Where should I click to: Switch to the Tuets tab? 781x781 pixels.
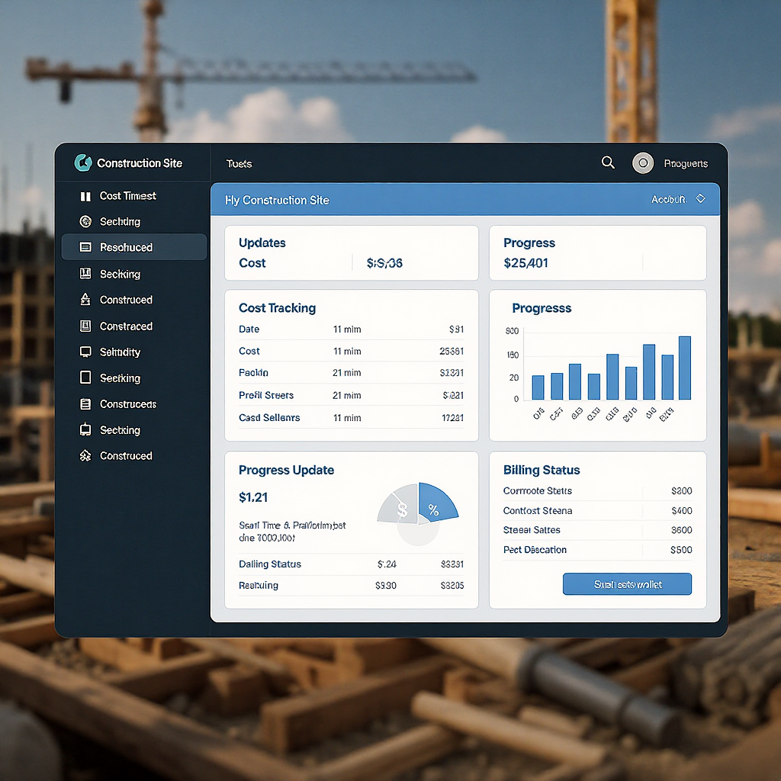click(x=239, y=163)
